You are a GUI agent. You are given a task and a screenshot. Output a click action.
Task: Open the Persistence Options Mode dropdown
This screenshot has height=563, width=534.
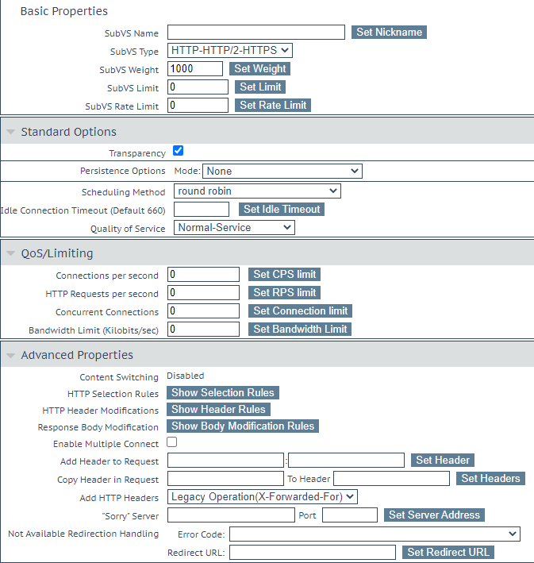click(x=282, y=171)
